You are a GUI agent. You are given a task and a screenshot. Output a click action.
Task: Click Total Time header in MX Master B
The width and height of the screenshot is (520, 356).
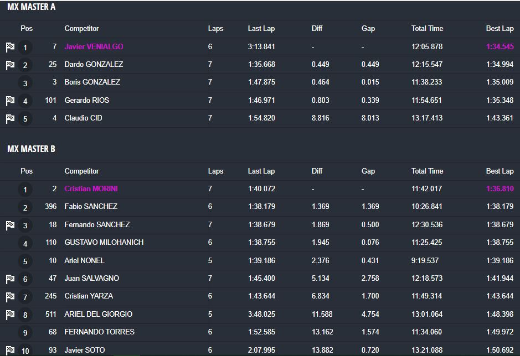click(x=427, y=171)
